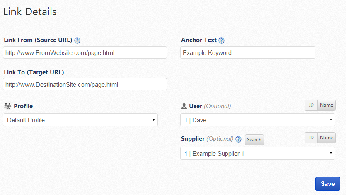The height and width of the screenshot is (195, 346).
Task: Toggle Supplier list to ID sorting
Action: click(x=311, y=138)
